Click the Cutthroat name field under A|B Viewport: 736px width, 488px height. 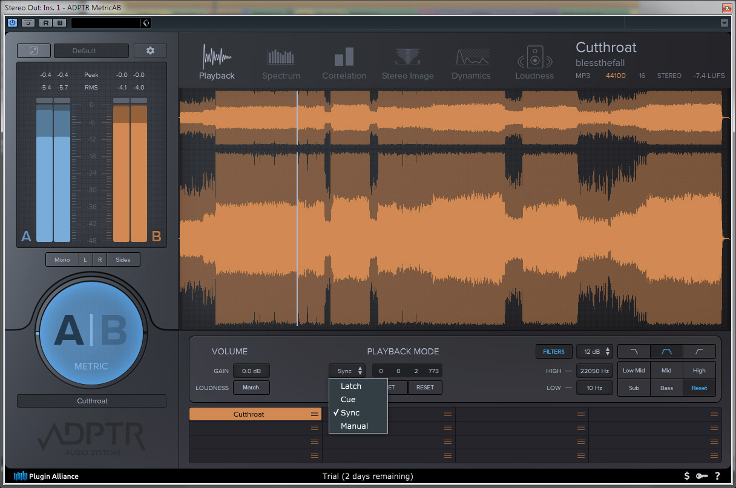coord(91,401)
